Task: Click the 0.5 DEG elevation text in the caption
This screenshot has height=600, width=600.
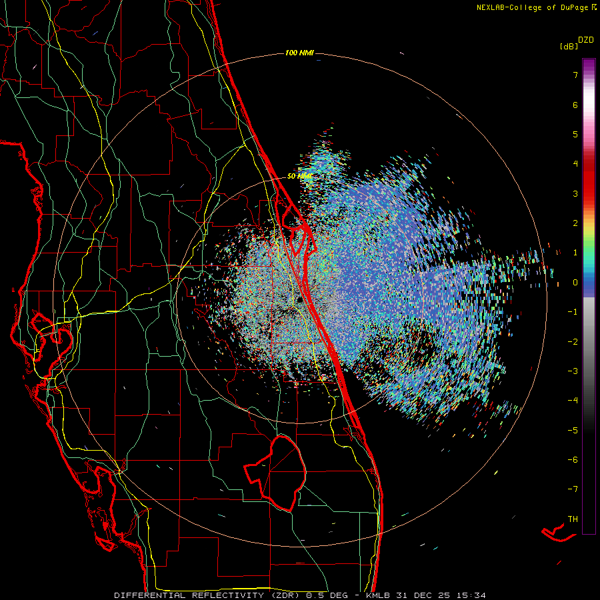Action: [x=327, y=595]
